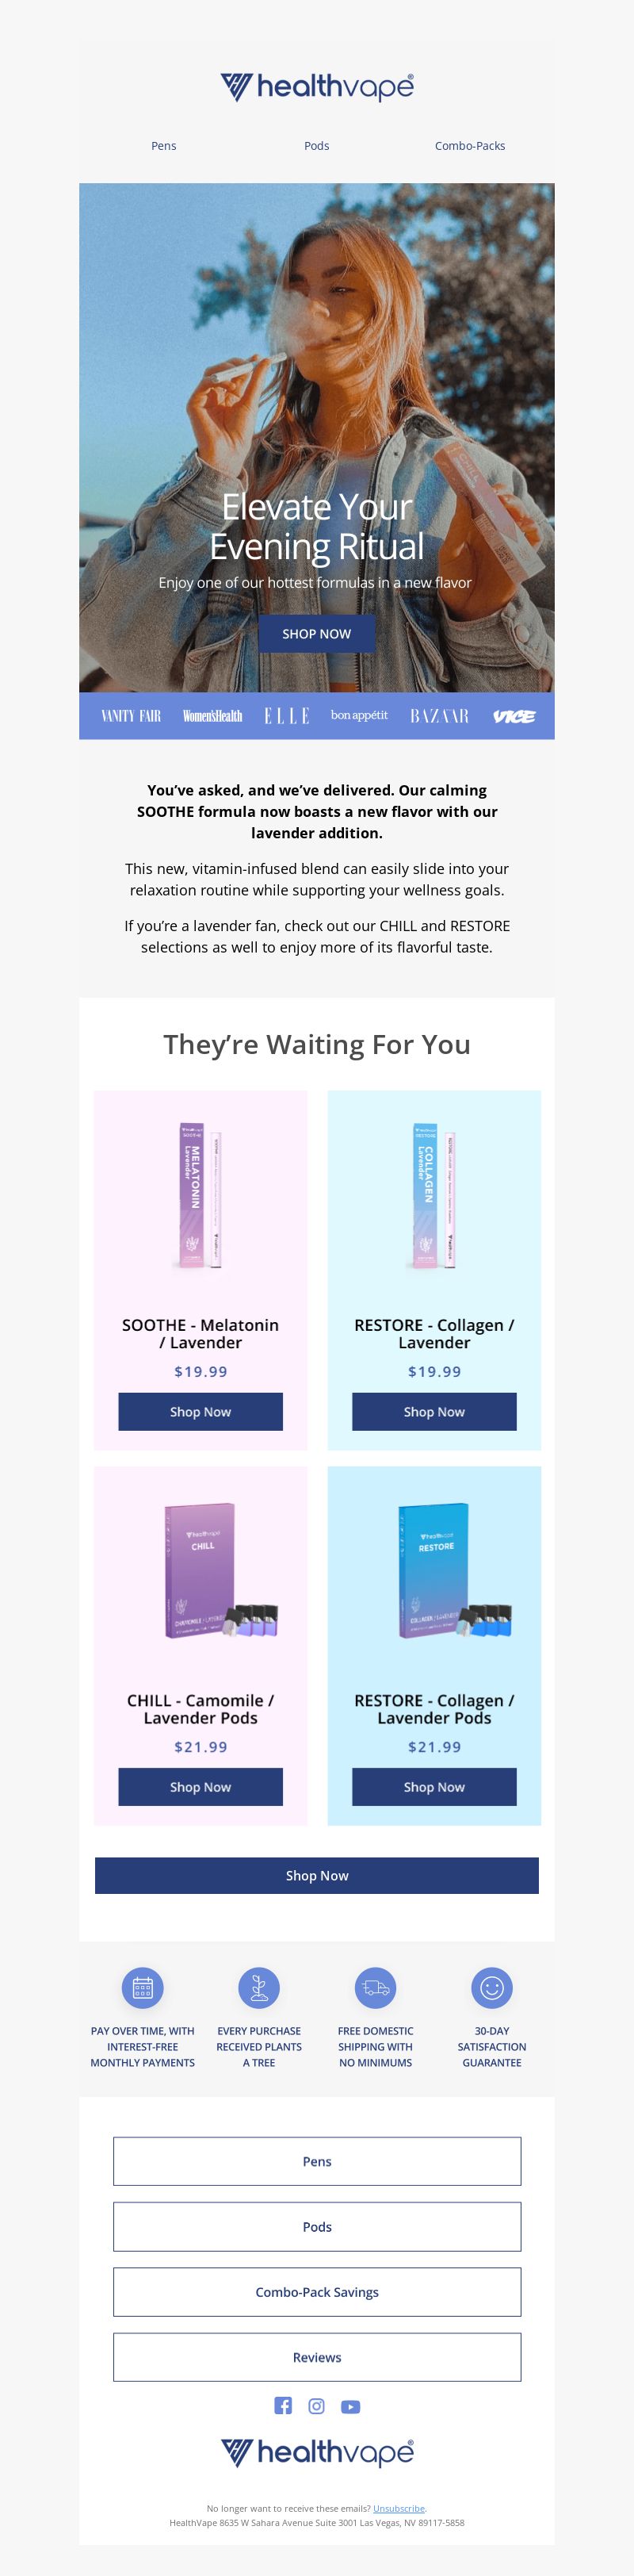Click the calendar monthly payments icon

[142, 1987]
